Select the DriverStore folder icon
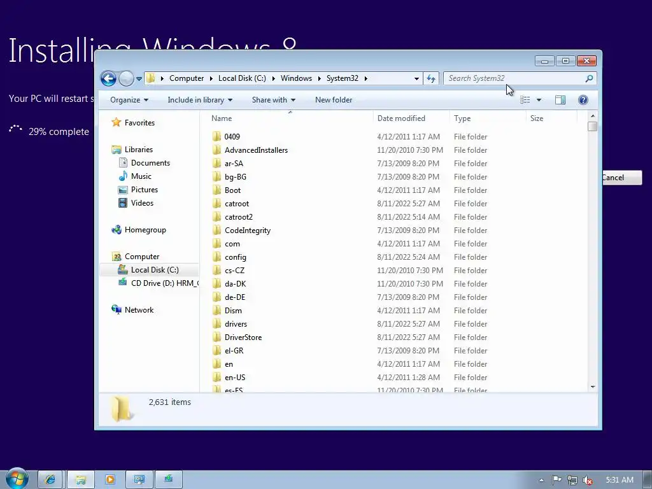Viewport: 652px width, 489px height. tap(216, 337)
